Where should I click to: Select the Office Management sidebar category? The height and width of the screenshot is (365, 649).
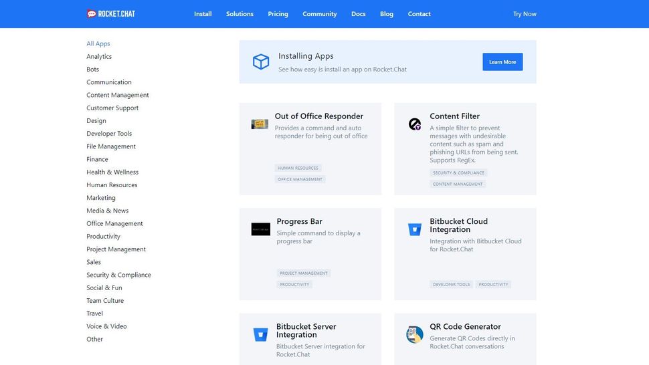click(114, 223)
